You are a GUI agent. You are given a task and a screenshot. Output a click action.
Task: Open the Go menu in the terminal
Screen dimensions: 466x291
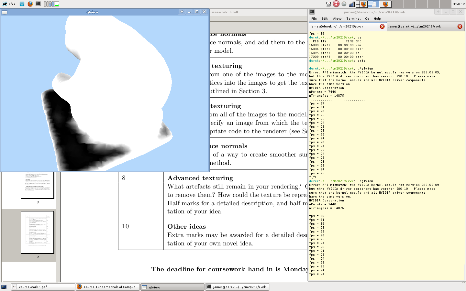pyautogui.click(x=367, y=19)
